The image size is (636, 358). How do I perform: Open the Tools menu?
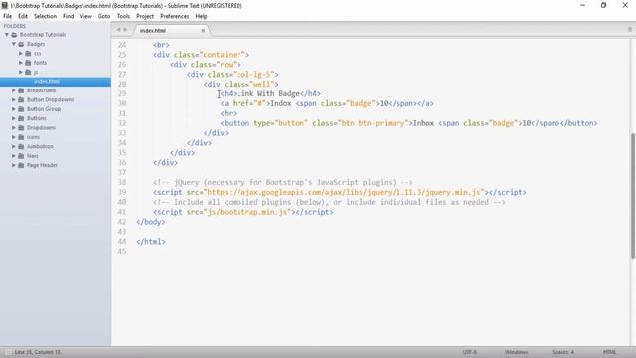point(123,16)
